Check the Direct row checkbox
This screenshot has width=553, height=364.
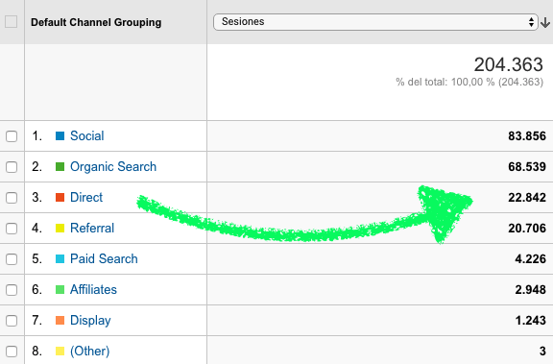12,198
